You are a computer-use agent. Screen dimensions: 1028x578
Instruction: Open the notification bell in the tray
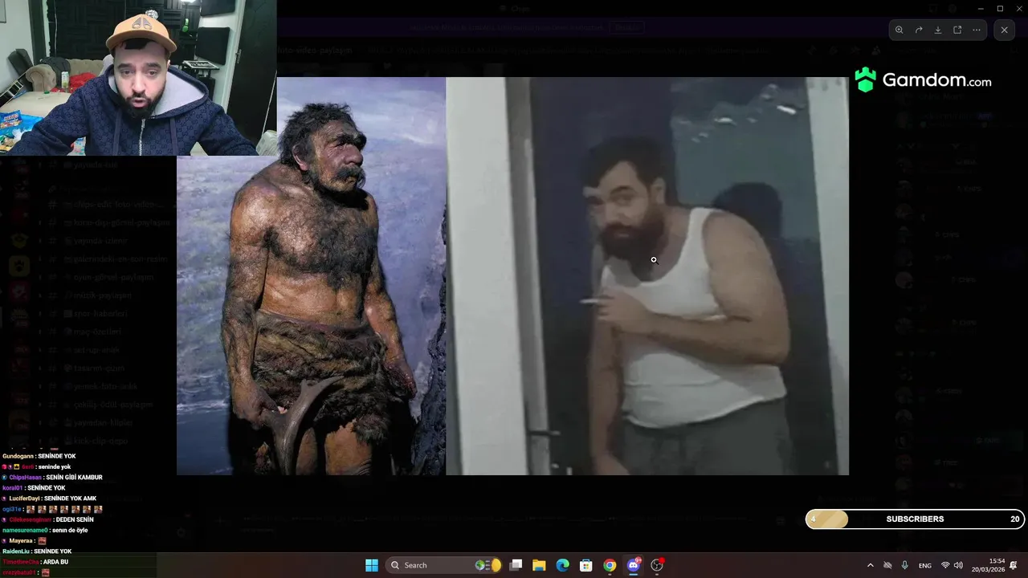[1014, 565]
